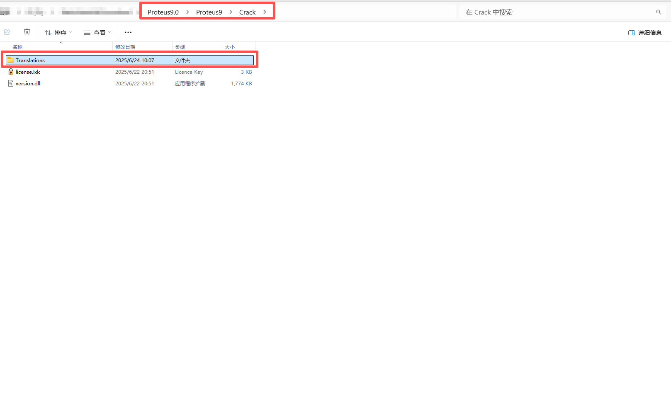Select the license.lxk file name
This screenshot has height=404, width=671.
coord(28,72)
